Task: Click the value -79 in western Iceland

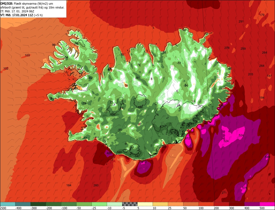Action: (84, 103)
